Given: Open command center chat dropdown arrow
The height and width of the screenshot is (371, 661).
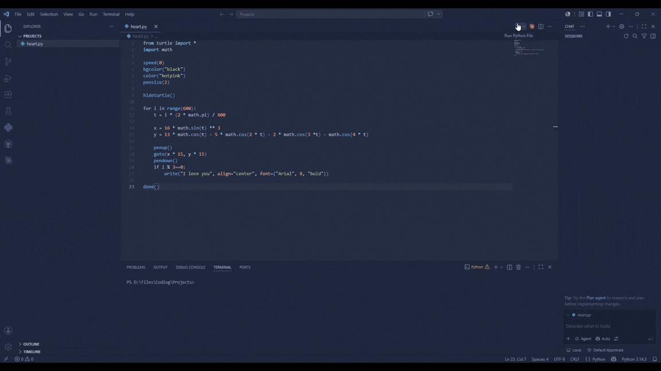Looking at the screenshot, I should click(439, 14).
